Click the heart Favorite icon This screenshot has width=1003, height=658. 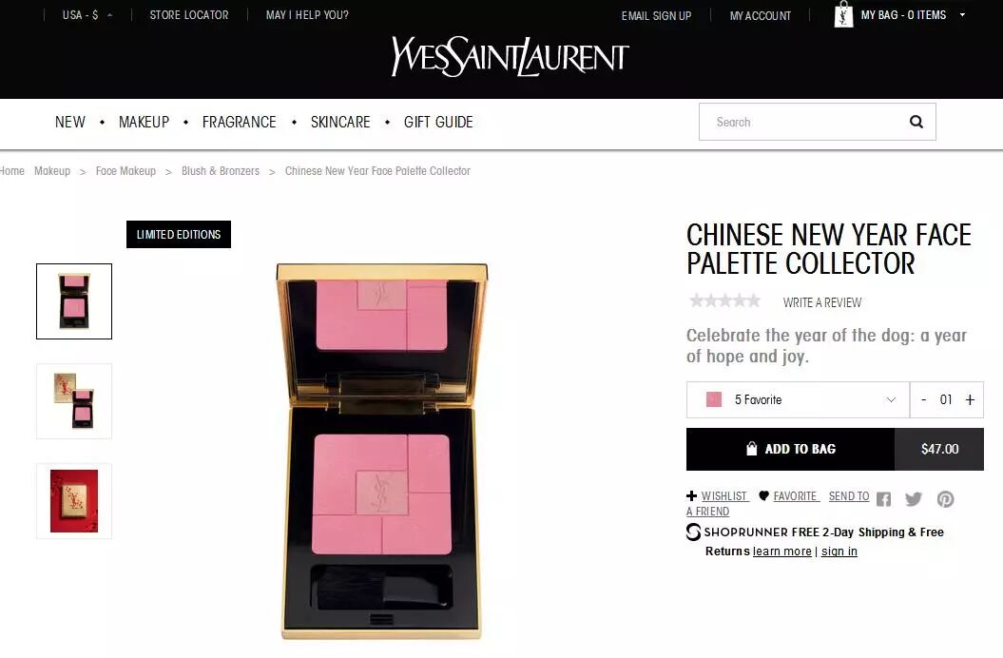coord(763,496)
